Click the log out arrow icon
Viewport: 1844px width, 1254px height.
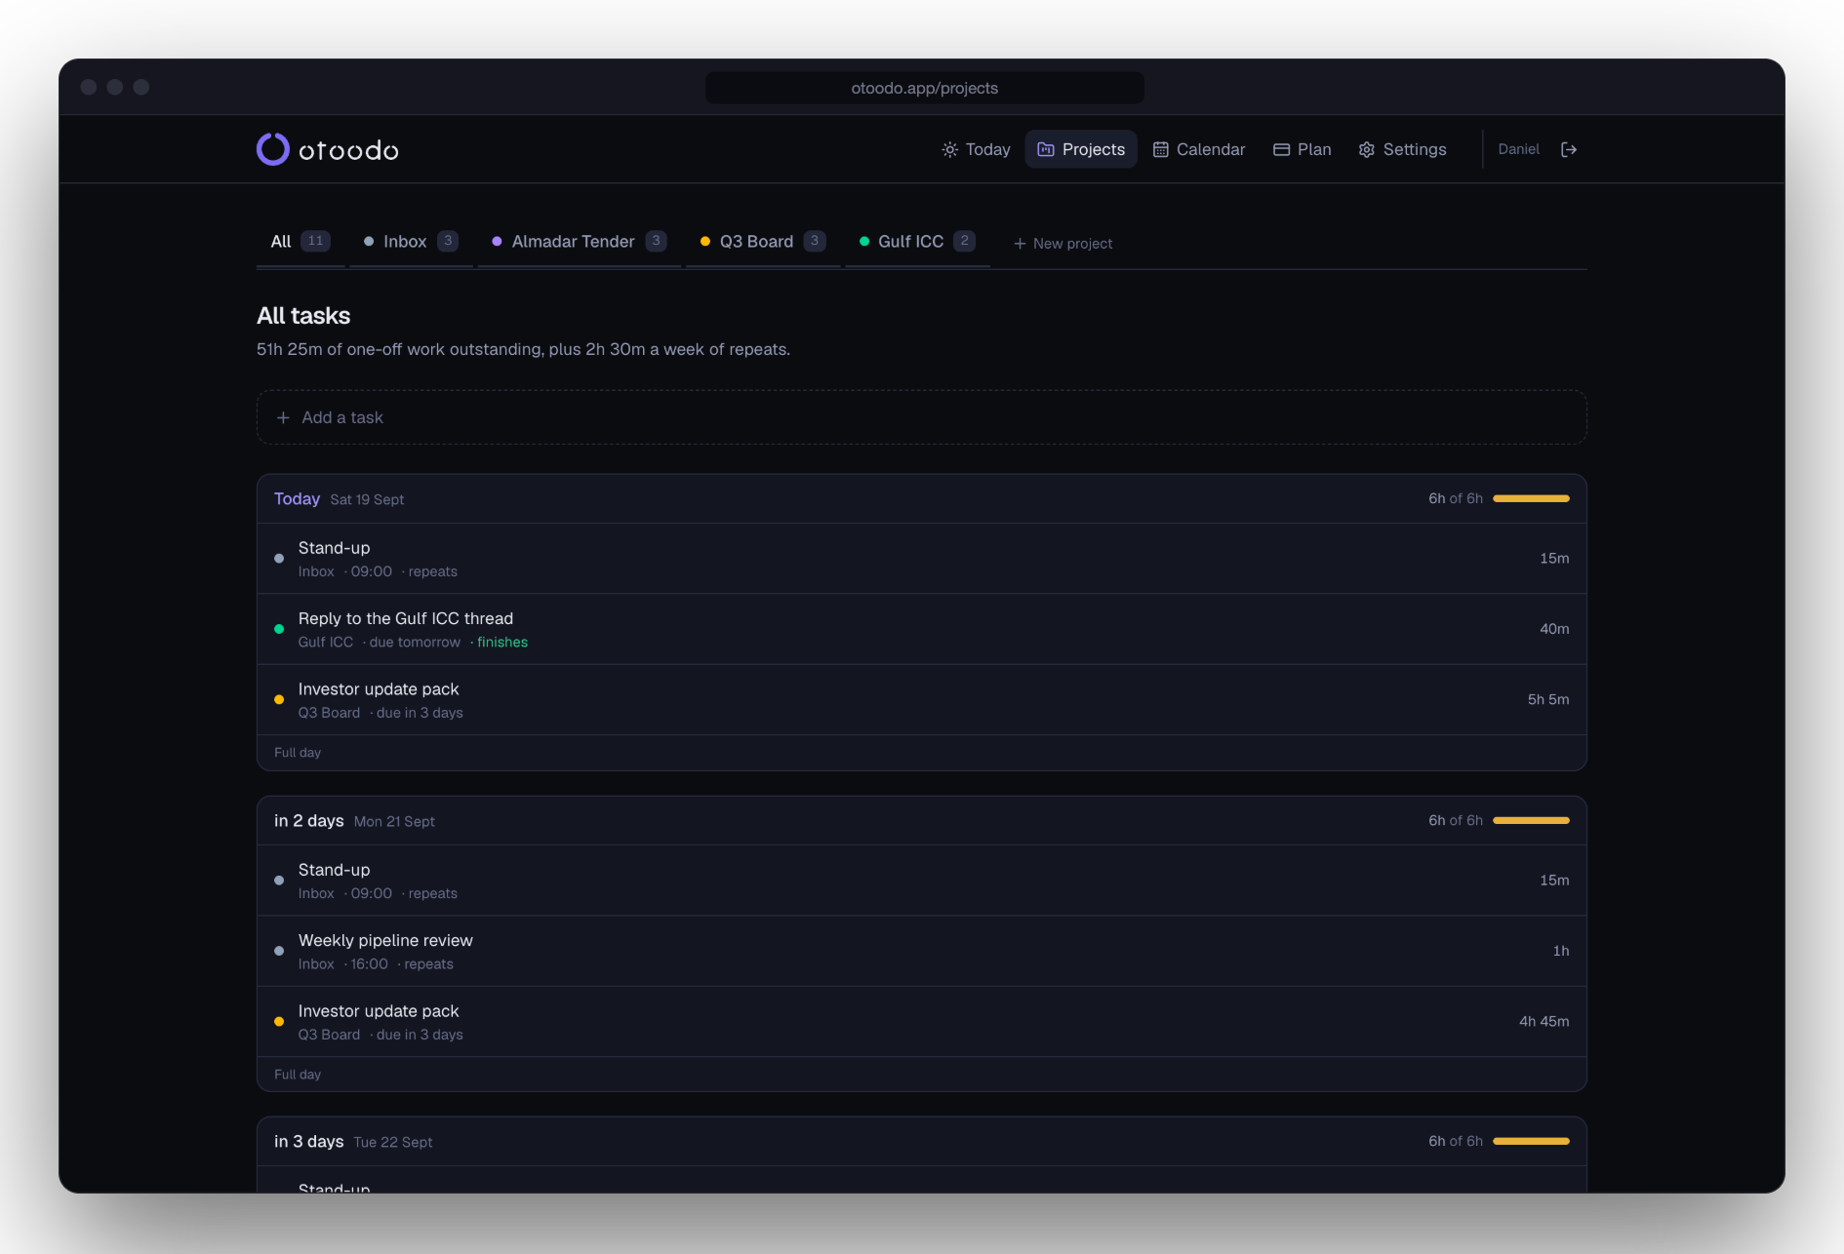1569,149
